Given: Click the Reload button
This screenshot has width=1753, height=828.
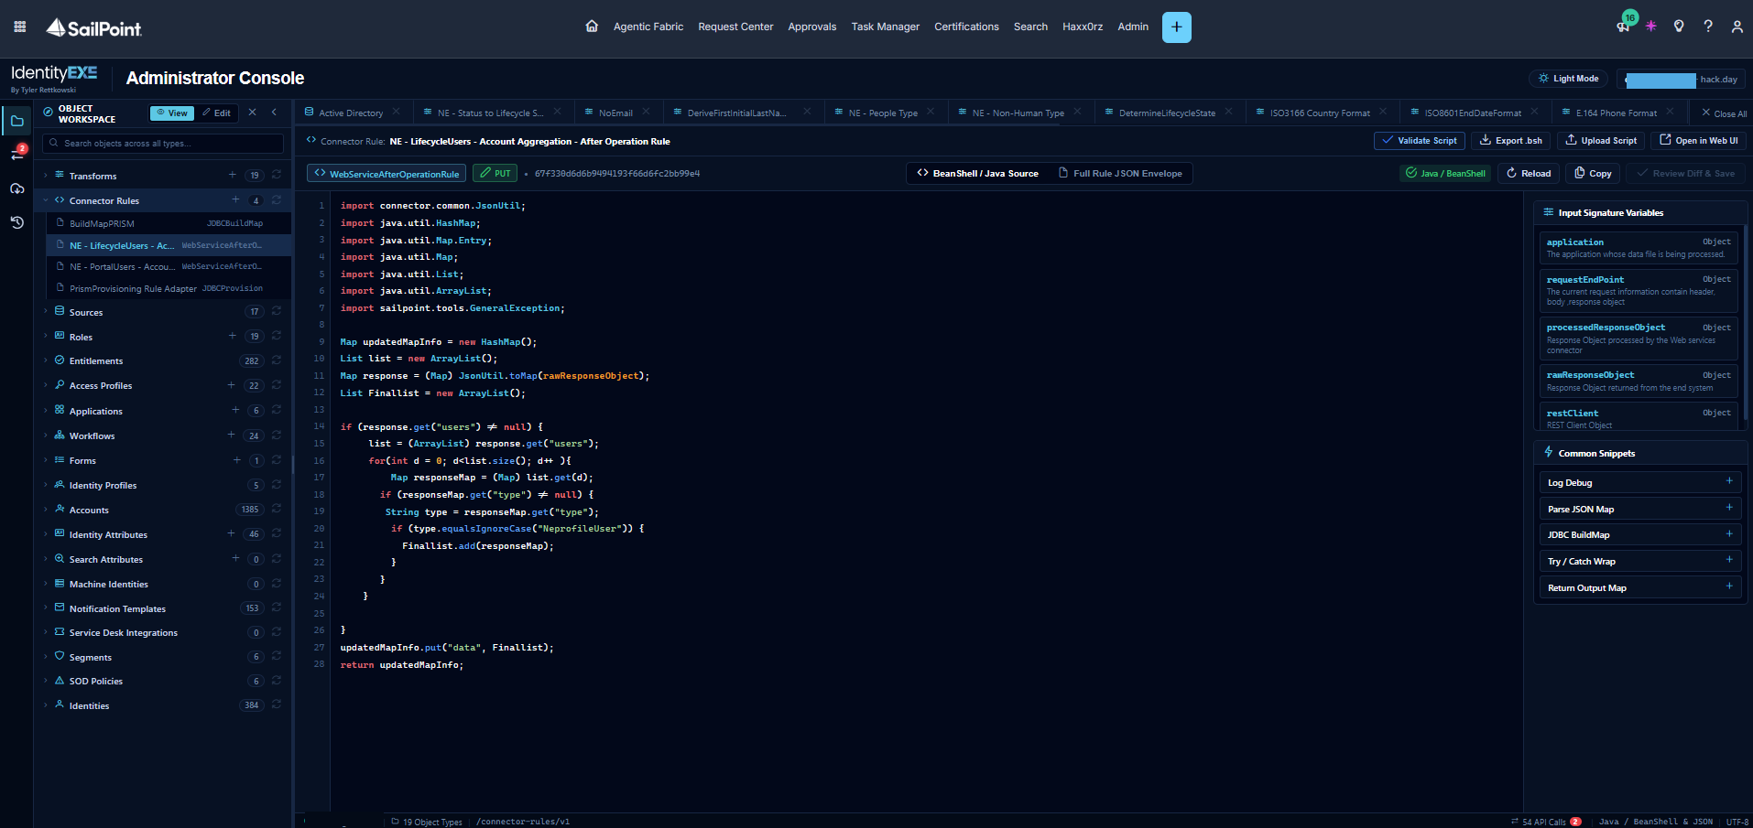Looking at the screenshot, I should [1529, 173].
